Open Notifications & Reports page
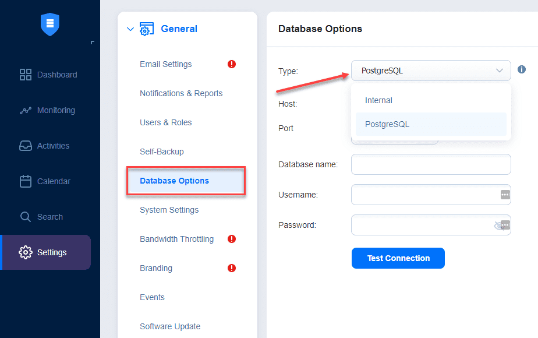 181,93
